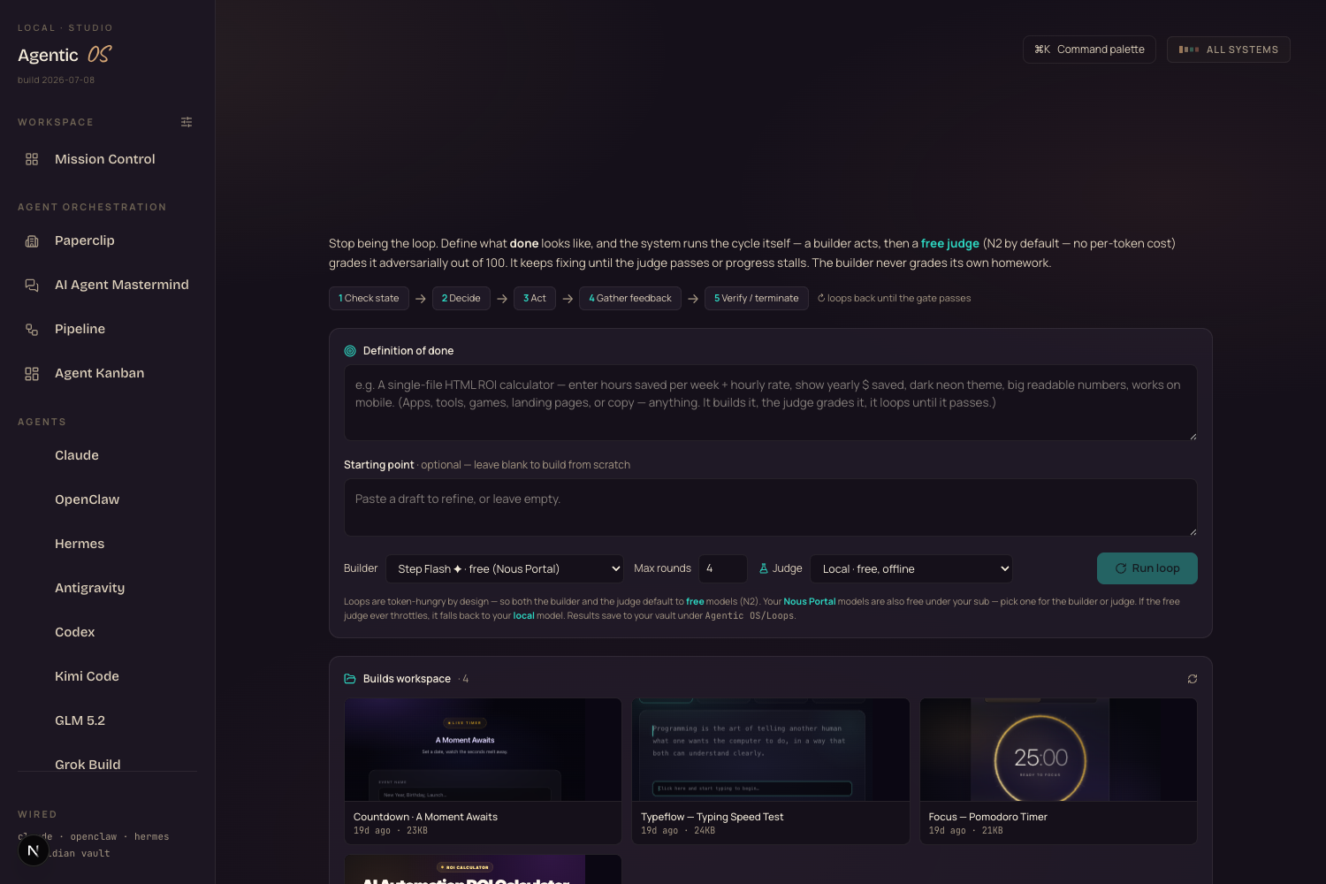Click the '4 Gather feedback' step chip
The height and width of the screenshot is (884, 1326).
click(630, 299)
